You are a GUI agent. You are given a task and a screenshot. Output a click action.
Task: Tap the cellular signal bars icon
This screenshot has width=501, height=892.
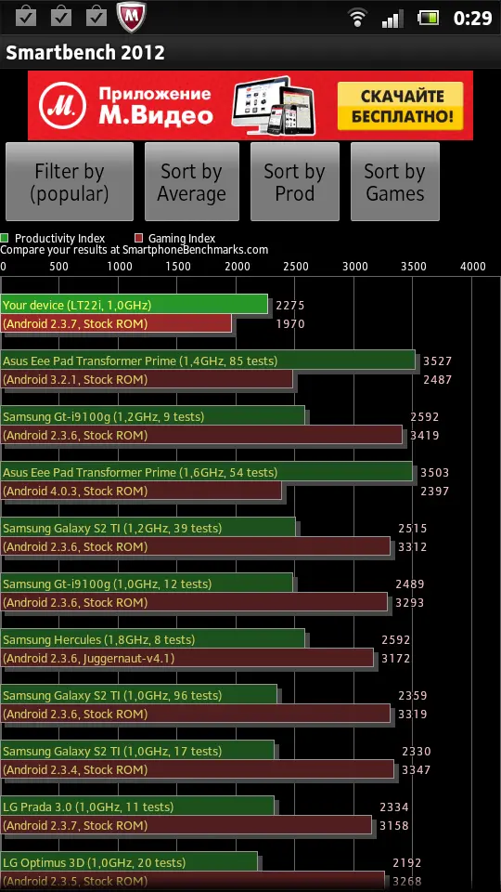392,19
